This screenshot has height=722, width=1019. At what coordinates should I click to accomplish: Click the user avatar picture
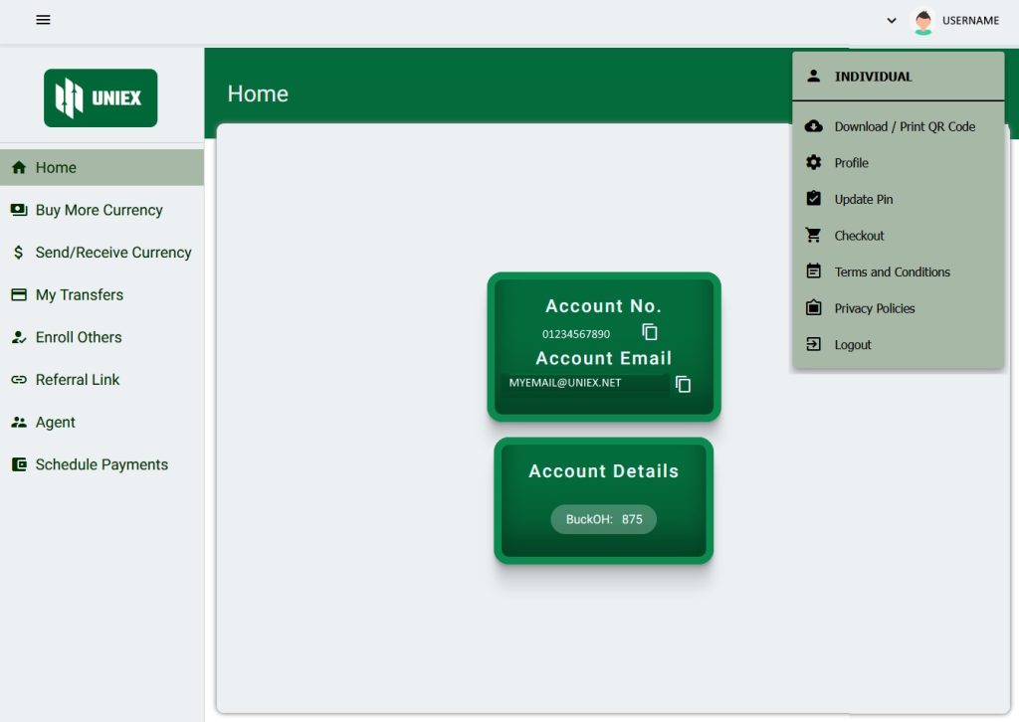[923, 21]
